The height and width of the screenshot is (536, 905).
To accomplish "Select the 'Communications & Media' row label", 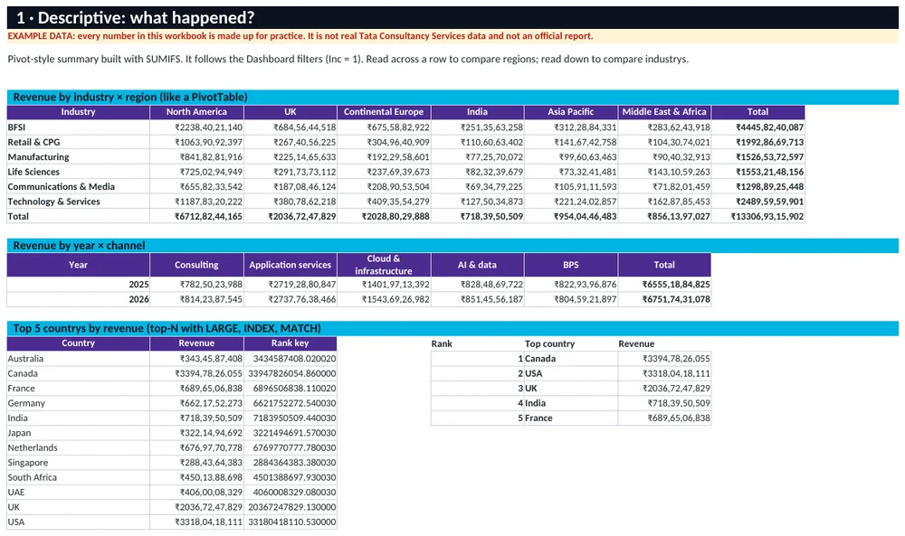I will [78, 187].
